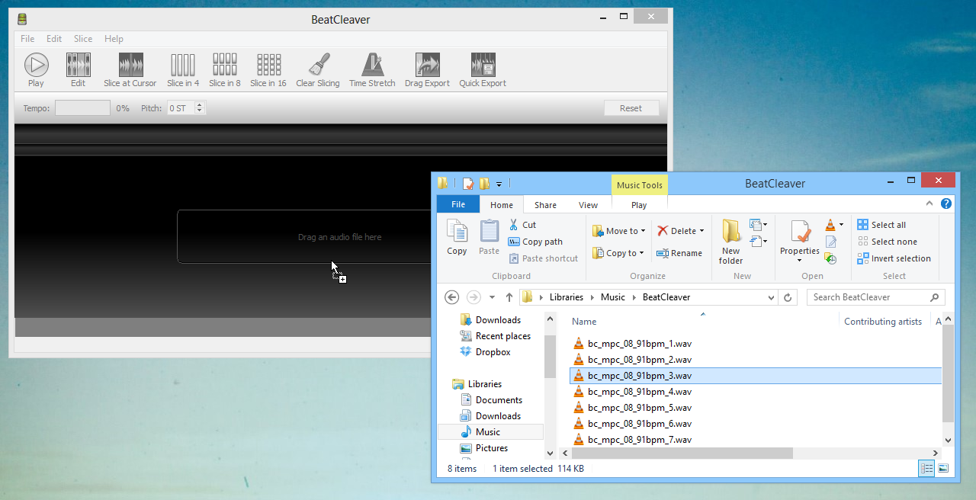This screenshot has height=500, width=976.
Task: Click Invert selection in the ribbon
Action: [894, 258]
